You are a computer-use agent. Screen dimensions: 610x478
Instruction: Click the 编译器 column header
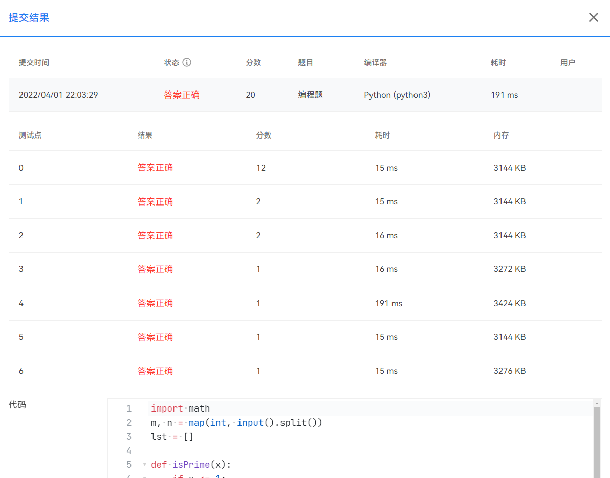[x=375, y=62]
